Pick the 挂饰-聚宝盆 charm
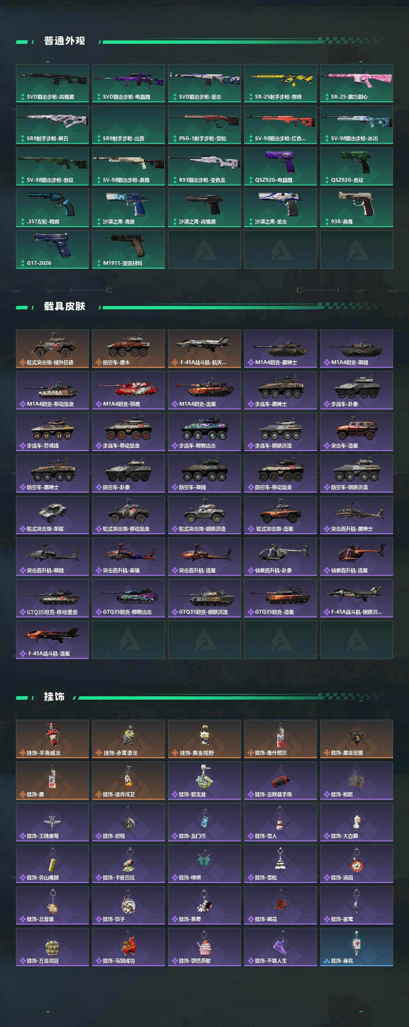409x1027 pixels. [204, 780]
